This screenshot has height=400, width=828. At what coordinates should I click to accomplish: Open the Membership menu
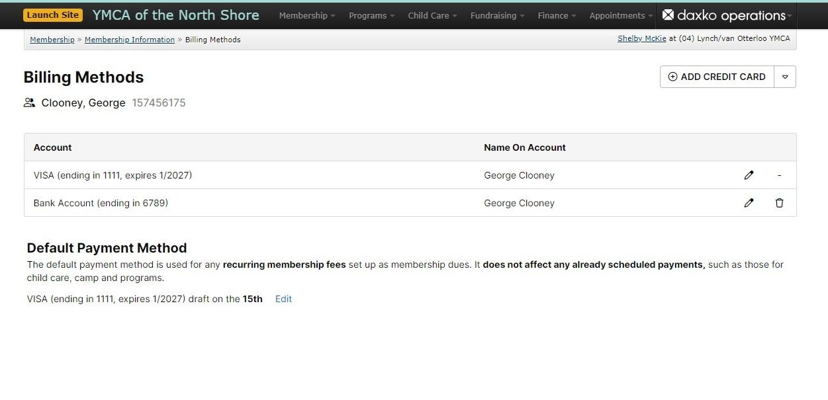pyautogui.click(x=307, y=15)
